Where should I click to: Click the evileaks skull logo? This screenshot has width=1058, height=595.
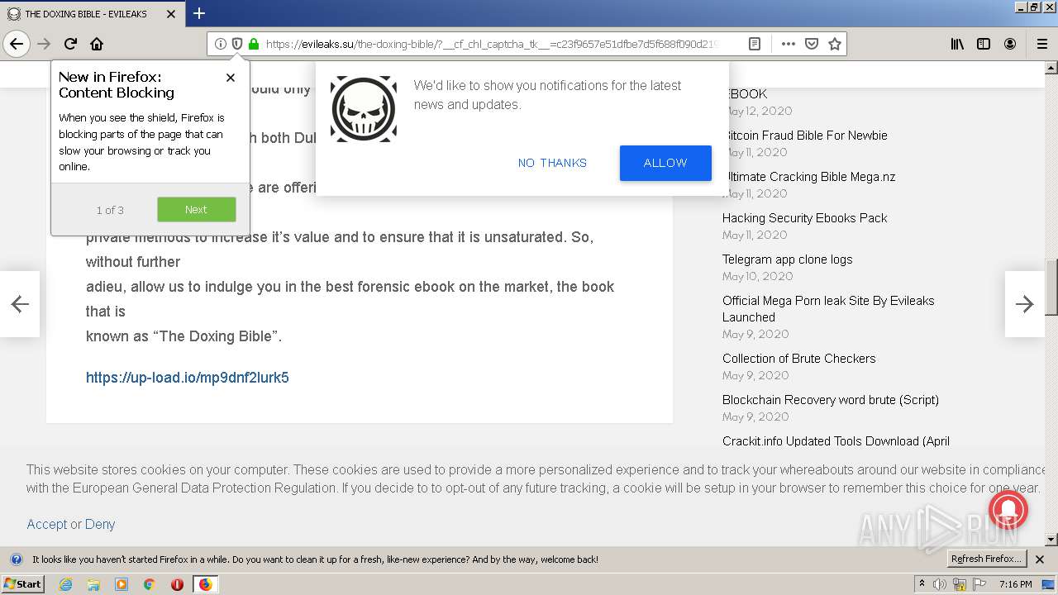point(364,109)
